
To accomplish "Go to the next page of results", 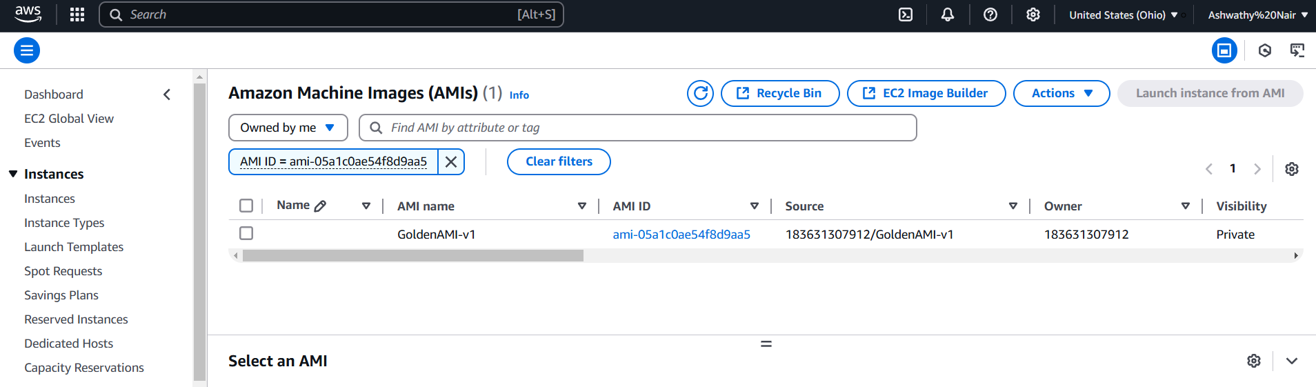I will click(1257, 169).
